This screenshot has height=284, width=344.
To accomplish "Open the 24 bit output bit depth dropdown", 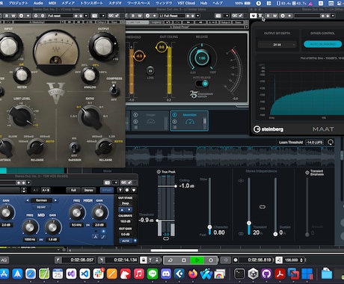I will 277,45.
